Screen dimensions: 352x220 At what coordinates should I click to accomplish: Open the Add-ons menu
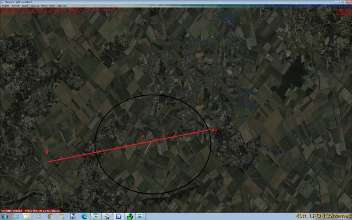point(62,6)
